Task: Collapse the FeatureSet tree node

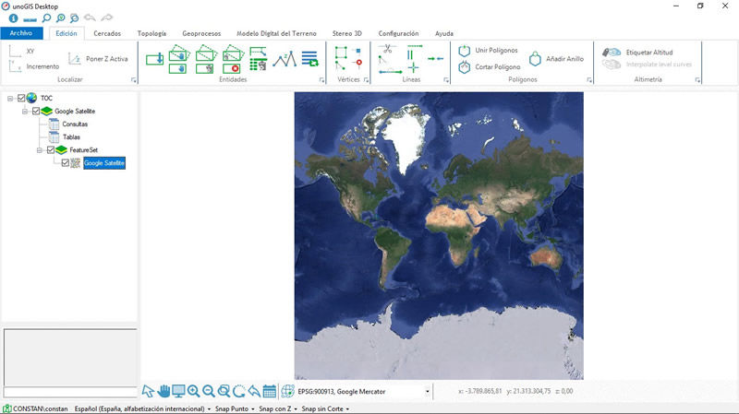Action: (40, 149)
